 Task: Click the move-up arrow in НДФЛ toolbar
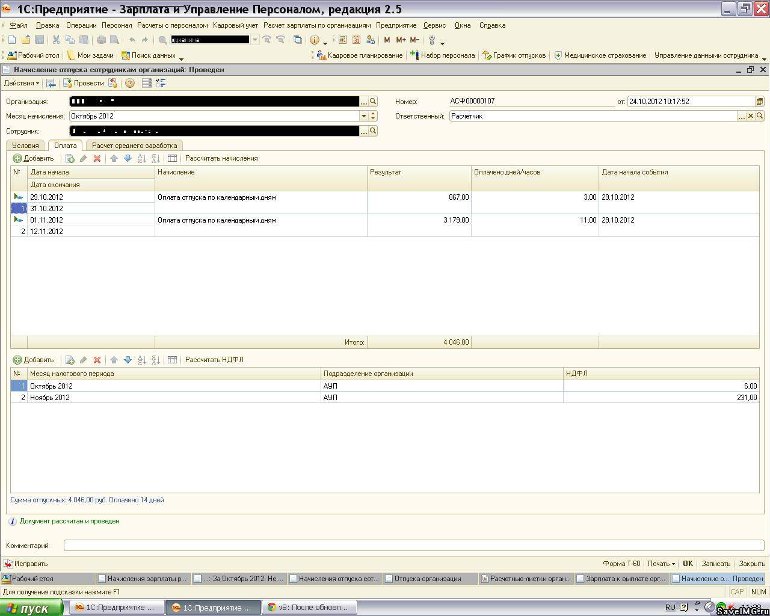114,360
